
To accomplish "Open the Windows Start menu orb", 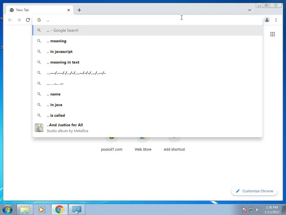I will [x=7, y=209].
